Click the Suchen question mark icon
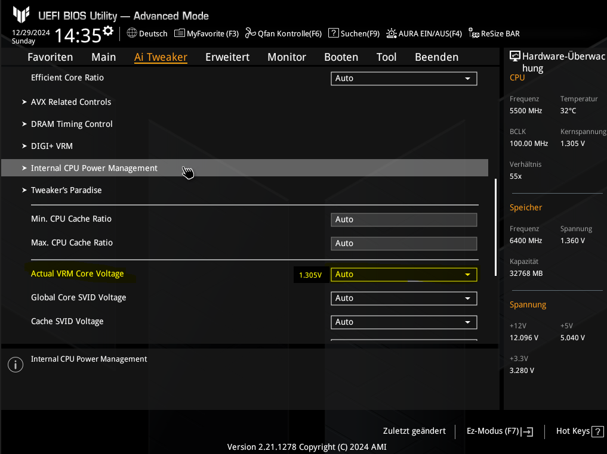This screenshot has width=607, height=454. [333, 33]
